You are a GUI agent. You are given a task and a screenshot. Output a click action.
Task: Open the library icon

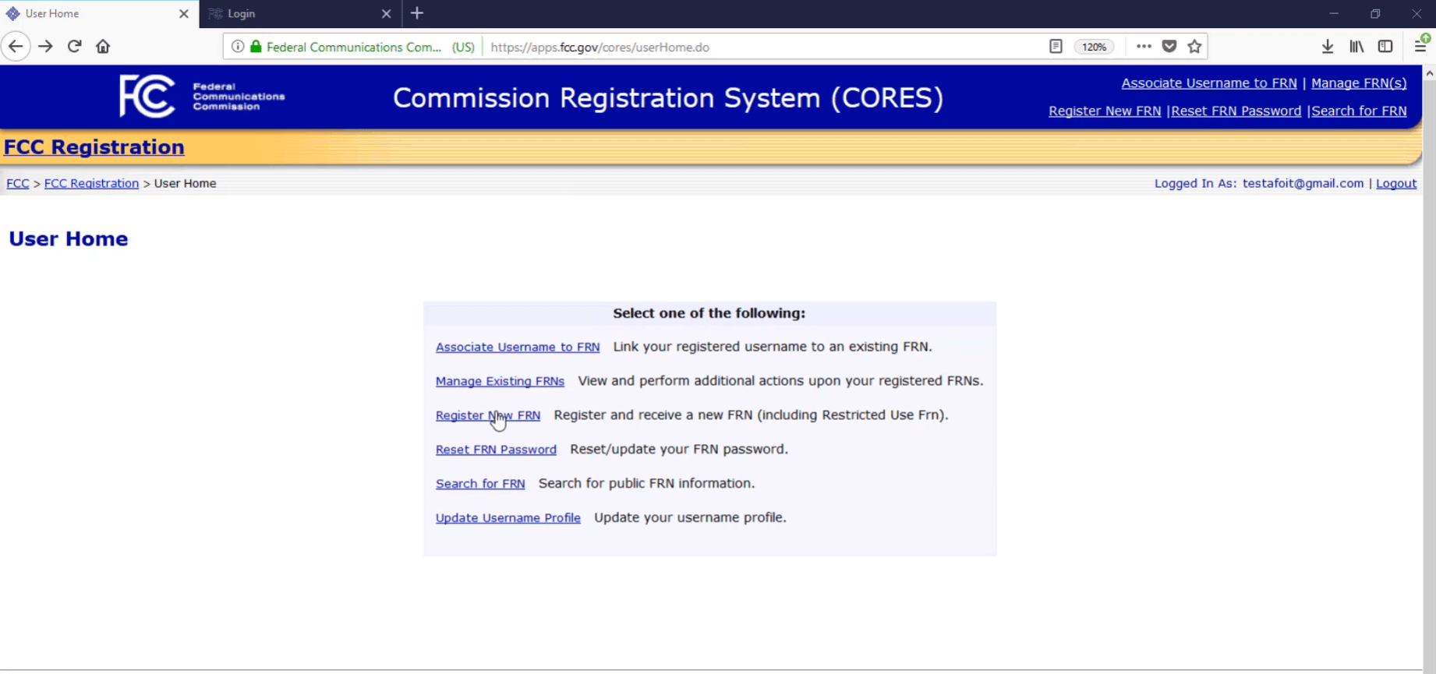point(1356,47)
